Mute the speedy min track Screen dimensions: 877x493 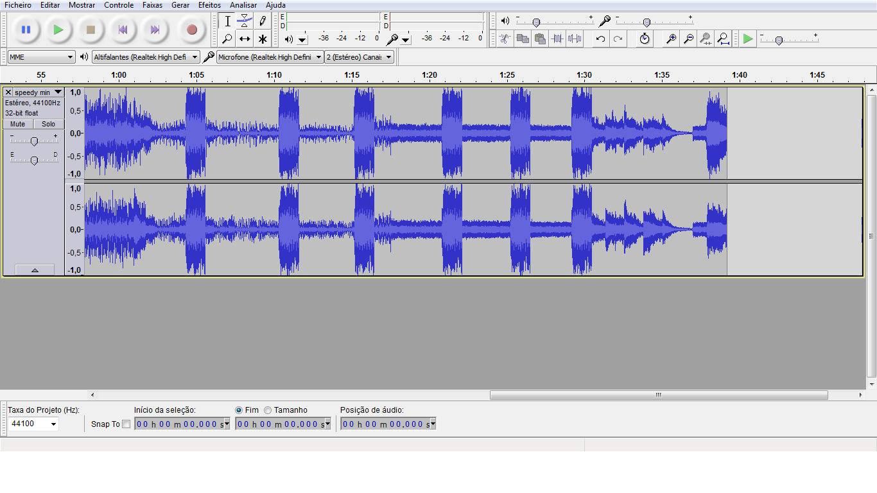pos(18,124)
